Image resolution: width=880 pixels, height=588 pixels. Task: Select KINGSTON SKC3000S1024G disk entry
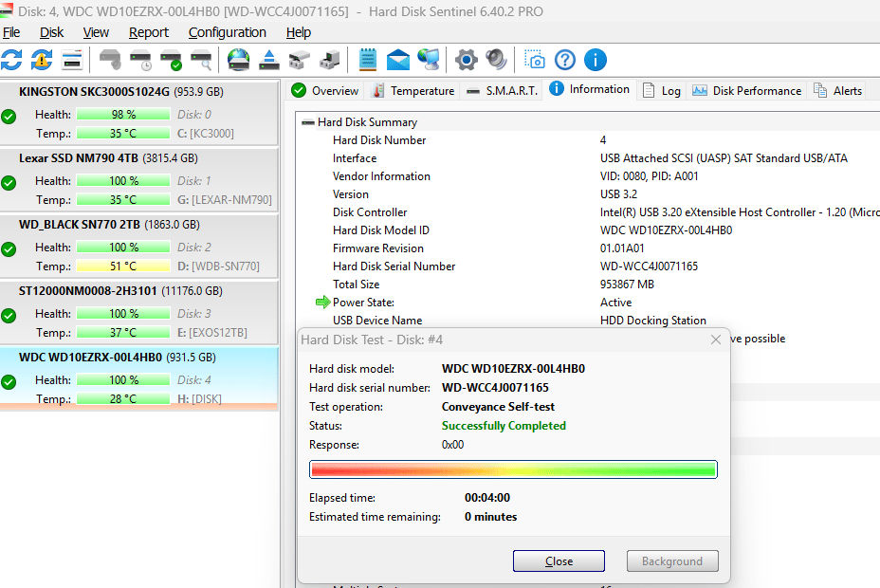click(139, 114)
